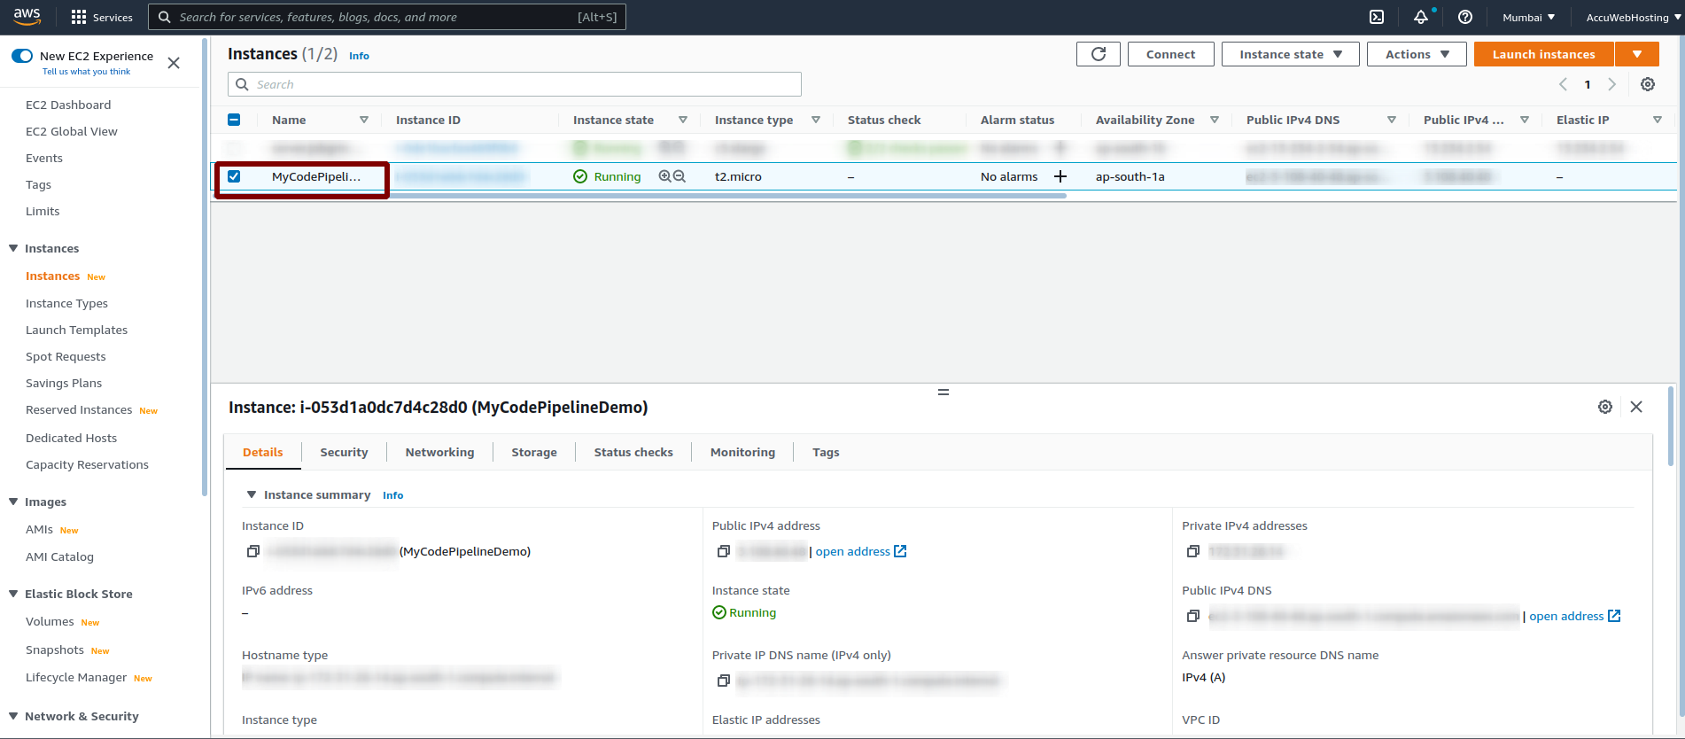Viewport: 1685px width, 739px height.
Task: Open address link for Public IPv4 DNS
Action: 1575,616
